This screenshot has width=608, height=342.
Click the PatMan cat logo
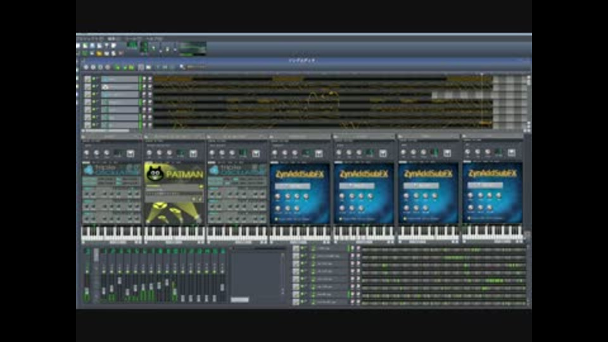[x=155, y=174]
